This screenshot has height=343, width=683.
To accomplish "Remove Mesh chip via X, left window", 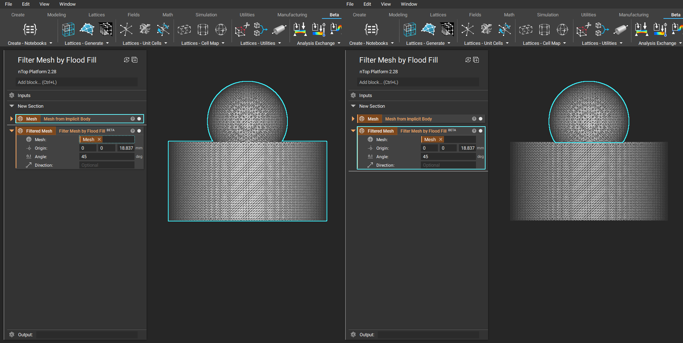I will click(99, 140).
